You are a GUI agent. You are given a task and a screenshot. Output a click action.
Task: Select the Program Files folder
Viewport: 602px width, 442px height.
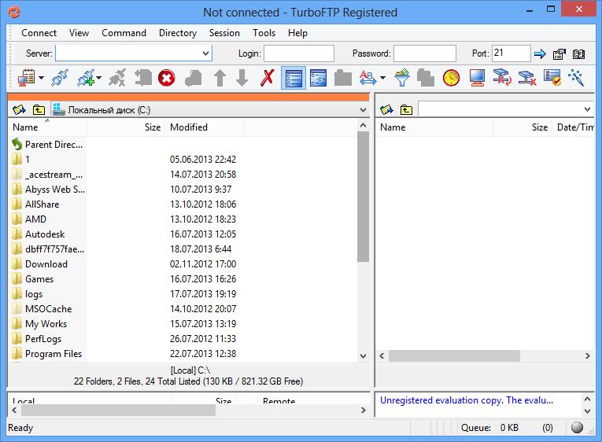pos(53,354)
